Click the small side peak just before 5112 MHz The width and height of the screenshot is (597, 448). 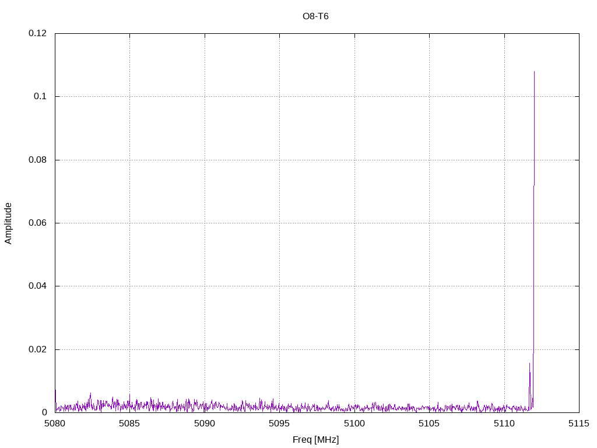(x=529, y=363)
